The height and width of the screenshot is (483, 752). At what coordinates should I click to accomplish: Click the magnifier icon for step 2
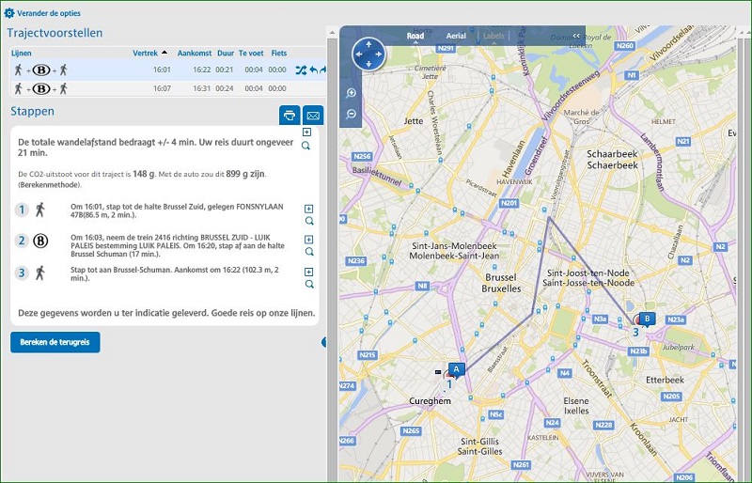pos(307,252)
